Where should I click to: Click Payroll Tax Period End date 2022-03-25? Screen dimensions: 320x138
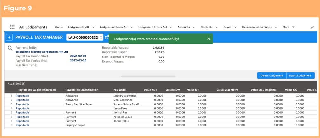click(x=78, y=60)
